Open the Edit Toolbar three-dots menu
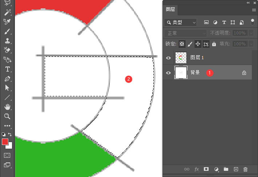Image resolution: width=258 pixels, height=177 pixels. click(7, 126)
